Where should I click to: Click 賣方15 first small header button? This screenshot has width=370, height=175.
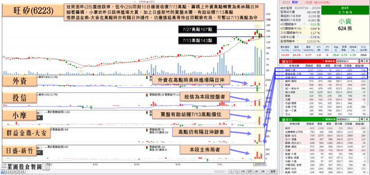click(x=362, y=120)
